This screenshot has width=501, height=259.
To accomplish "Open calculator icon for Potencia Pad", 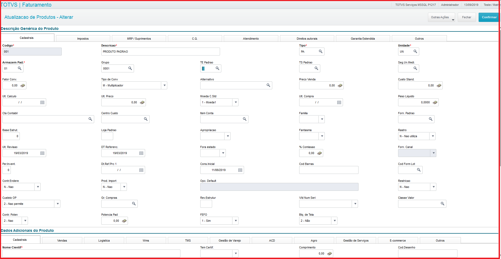I will (124, 221).
